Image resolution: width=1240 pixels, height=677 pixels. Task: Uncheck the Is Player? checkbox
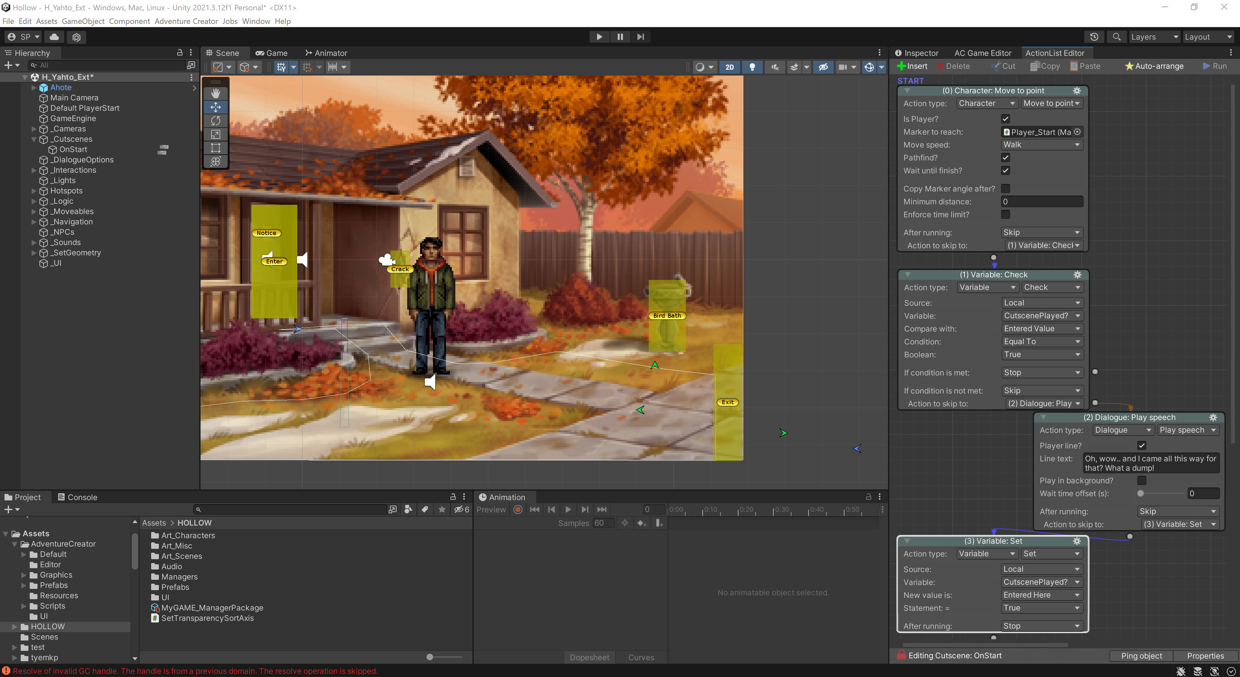1005,119
